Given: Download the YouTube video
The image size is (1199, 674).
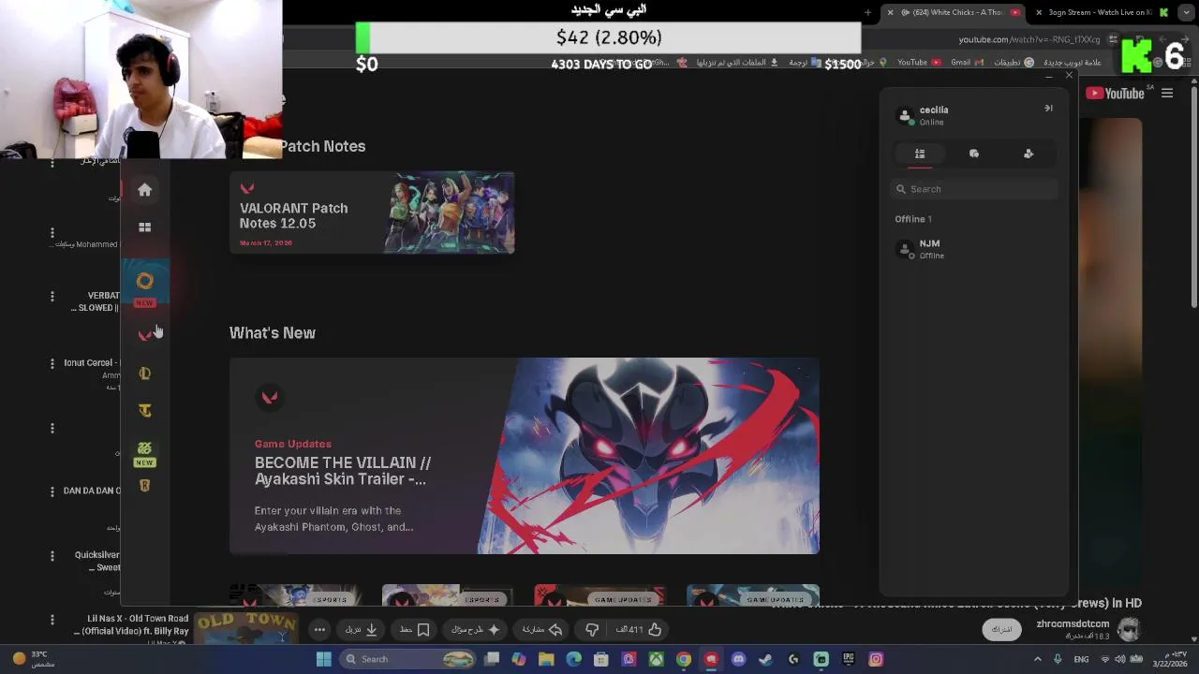Looking at the screenshot, I should (361, 630).
